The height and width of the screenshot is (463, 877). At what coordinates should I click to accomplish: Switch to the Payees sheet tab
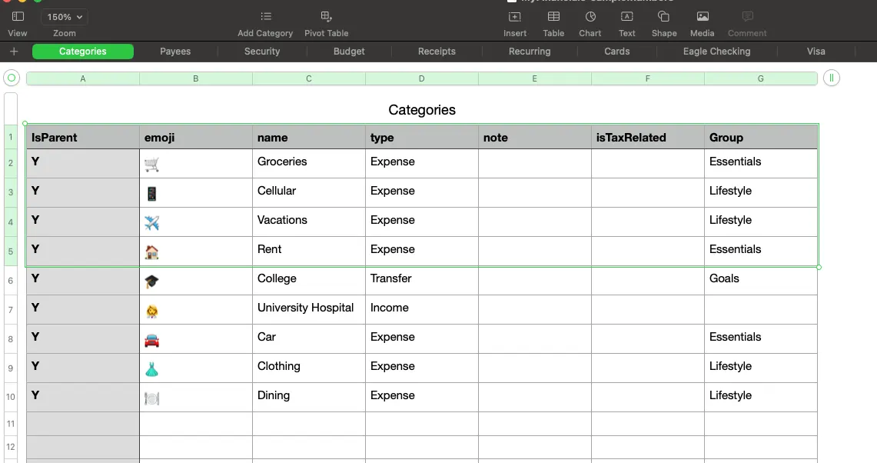tap(175, 52)
